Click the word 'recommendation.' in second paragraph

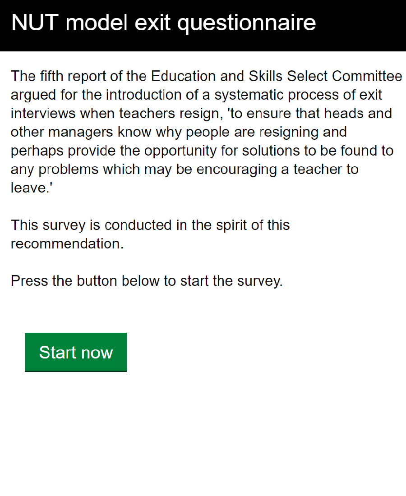click(67, 244)
